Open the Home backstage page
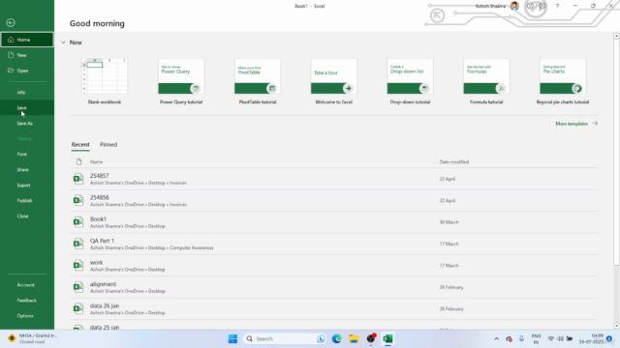Screen dimensions: 620x348 (x=27, y=40)
